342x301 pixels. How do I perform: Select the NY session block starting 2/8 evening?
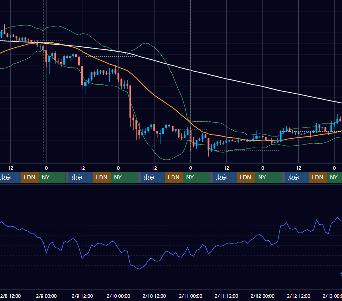point(52,177)
